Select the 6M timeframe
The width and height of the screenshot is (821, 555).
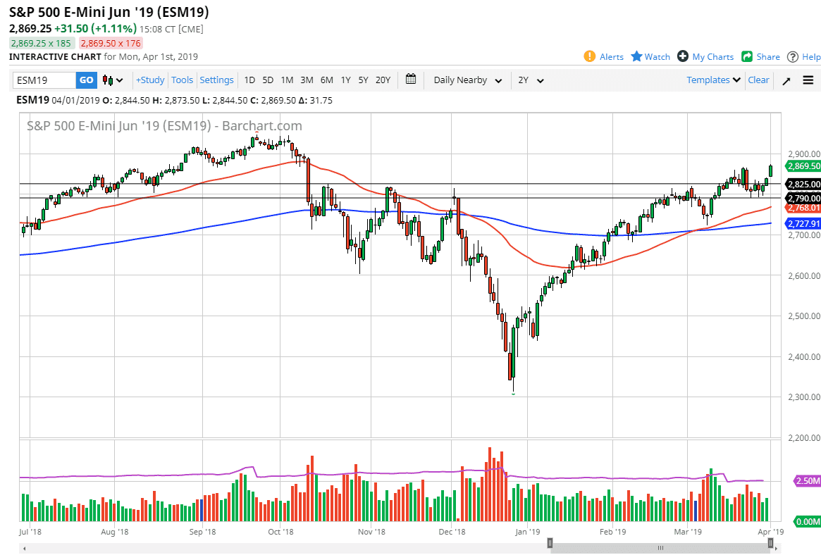coord(326,80)
